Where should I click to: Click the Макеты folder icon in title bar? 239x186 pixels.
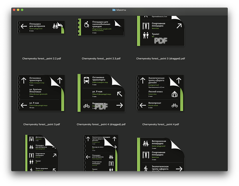tap(114, 10)
